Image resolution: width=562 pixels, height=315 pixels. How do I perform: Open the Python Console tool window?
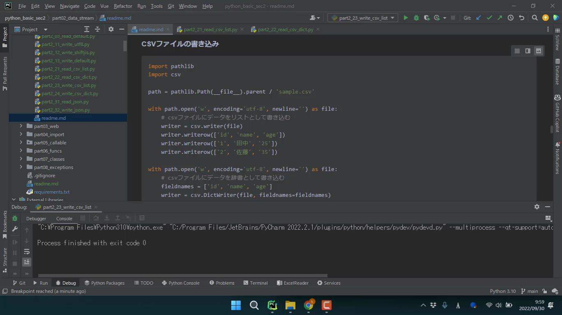(180, 283)
